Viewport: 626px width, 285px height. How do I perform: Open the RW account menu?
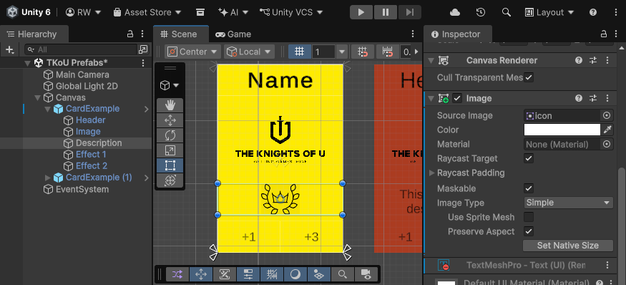[83, 12]
